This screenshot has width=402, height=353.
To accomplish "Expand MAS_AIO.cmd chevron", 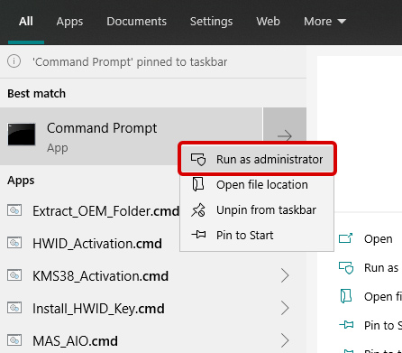I will coord(285,340).
